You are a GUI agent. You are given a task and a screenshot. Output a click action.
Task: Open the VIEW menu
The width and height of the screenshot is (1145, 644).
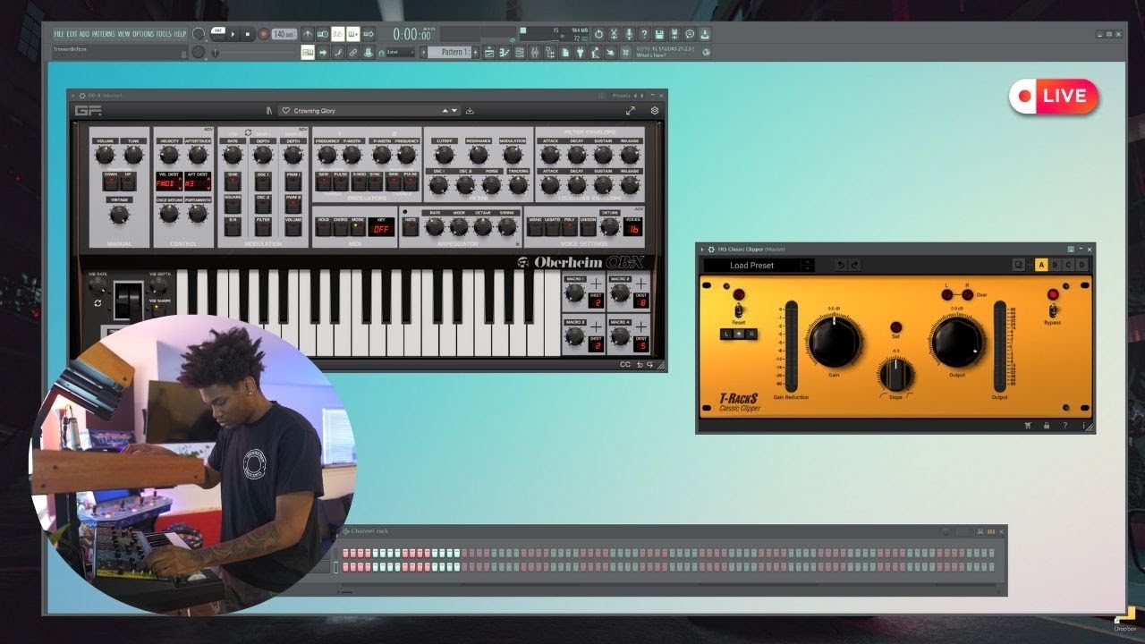(123, 34)
